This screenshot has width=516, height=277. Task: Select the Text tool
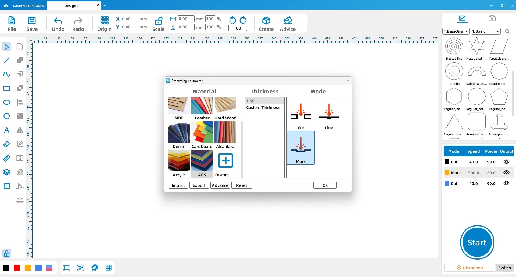pyautogui.click(x=7, y=130)
